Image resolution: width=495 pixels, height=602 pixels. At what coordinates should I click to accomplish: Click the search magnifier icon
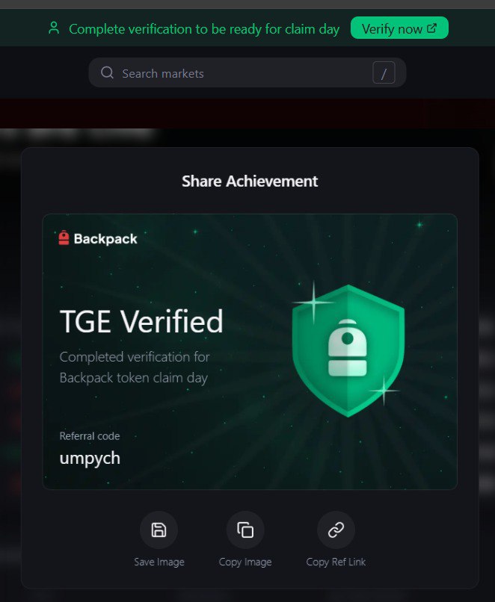click(107, 72)
